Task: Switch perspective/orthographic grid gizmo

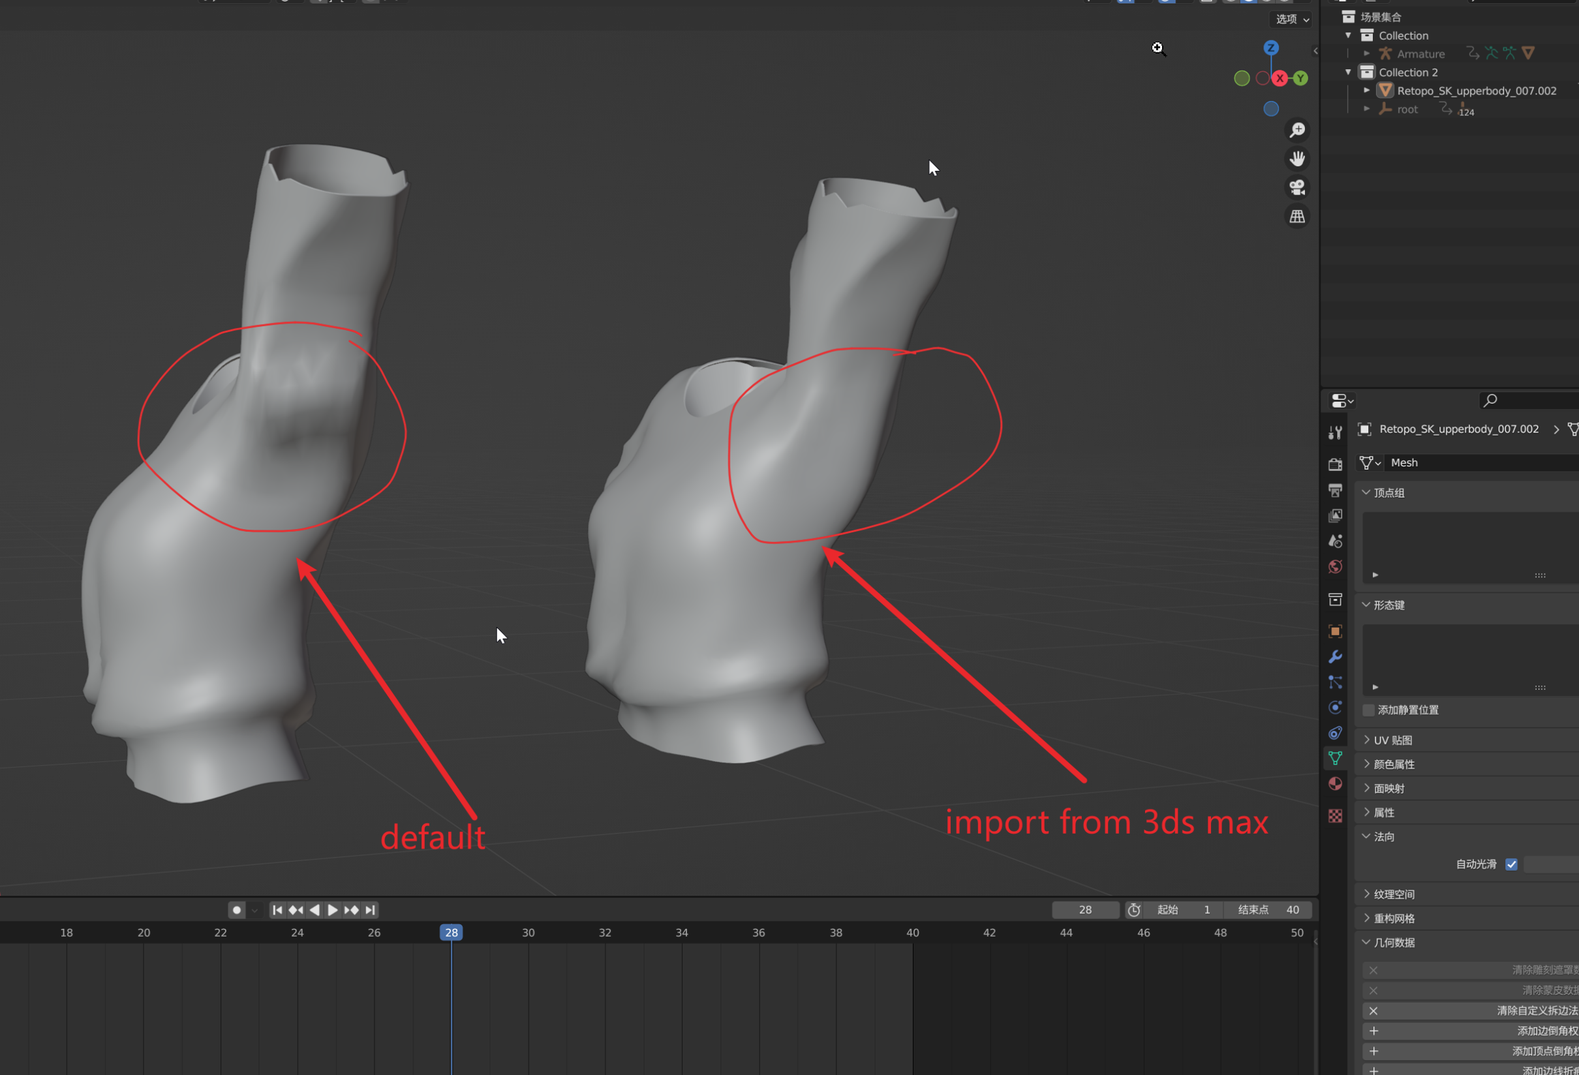Action: coord(1297,217)
